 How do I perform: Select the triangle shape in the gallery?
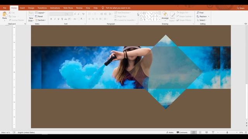pos(144,16)
